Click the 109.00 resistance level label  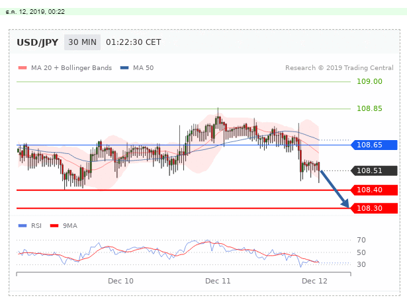pyautogui.click(x=369, y=81)
